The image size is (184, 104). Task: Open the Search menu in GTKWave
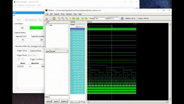tap(57, 14)
